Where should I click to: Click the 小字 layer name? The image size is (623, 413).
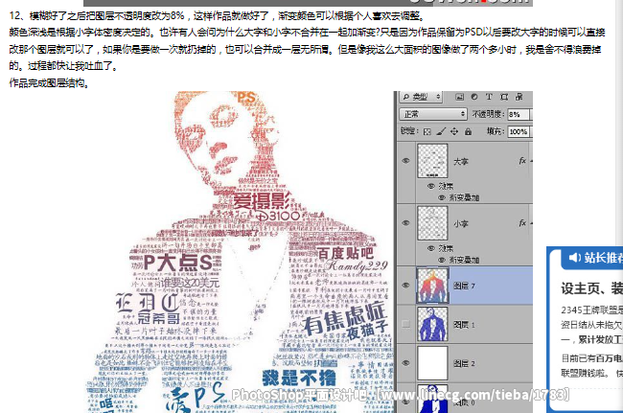(461, 224)
